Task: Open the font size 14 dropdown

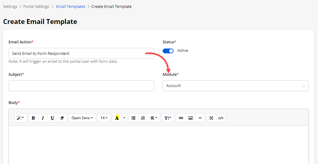Action: [104, 118]
